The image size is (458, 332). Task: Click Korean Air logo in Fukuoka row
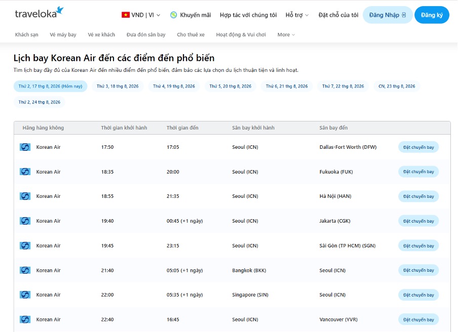click(x=25, y=172)
